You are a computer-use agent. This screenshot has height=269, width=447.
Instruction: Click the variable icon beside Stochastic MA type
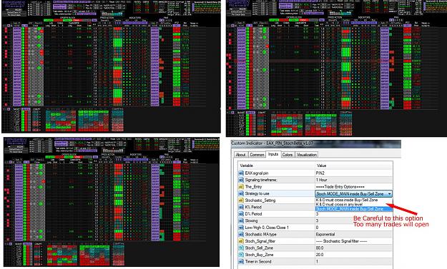(x=241, y=235)
